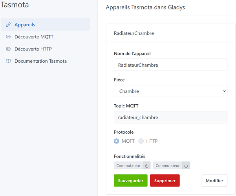Image resolution: width=236 pixels, height=196 pixels.
Task: Click power icon on second Commutateur badge
Action: coord(186,165)
